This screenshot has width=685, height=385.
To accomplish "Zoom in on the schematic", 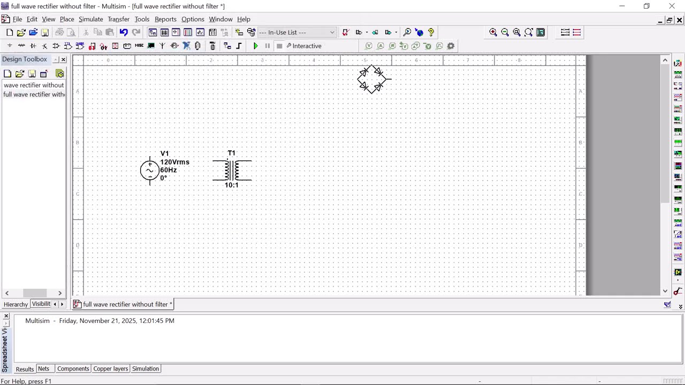I will 493,33.
